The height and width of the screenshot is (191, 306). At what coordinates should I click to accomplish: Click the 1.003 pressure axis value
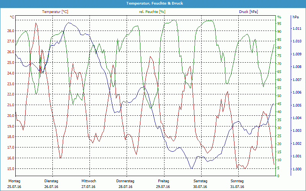pyautogui.click(x=297, y=130)
